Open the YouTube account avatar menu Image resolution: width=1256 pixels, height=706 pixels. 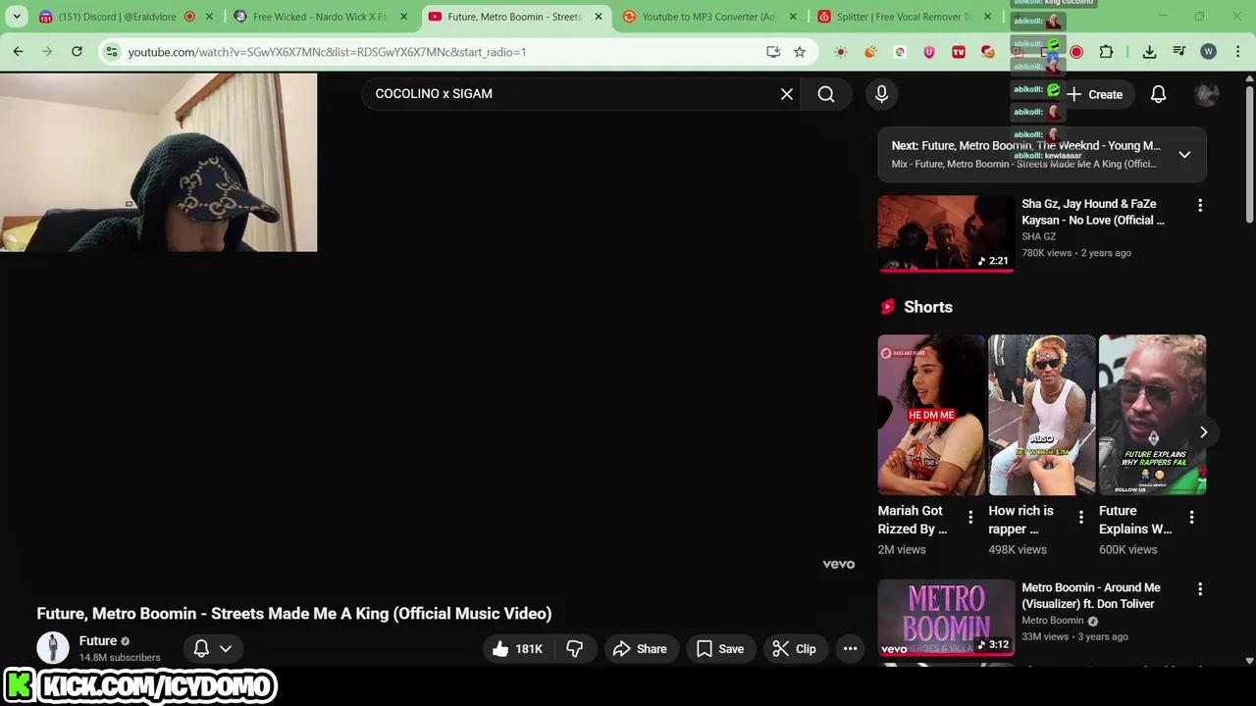1206,94
